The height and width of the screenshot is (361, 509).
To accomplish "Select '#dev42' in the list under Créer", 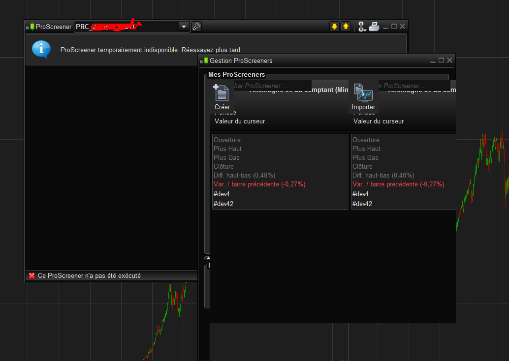I will (223, 204).
